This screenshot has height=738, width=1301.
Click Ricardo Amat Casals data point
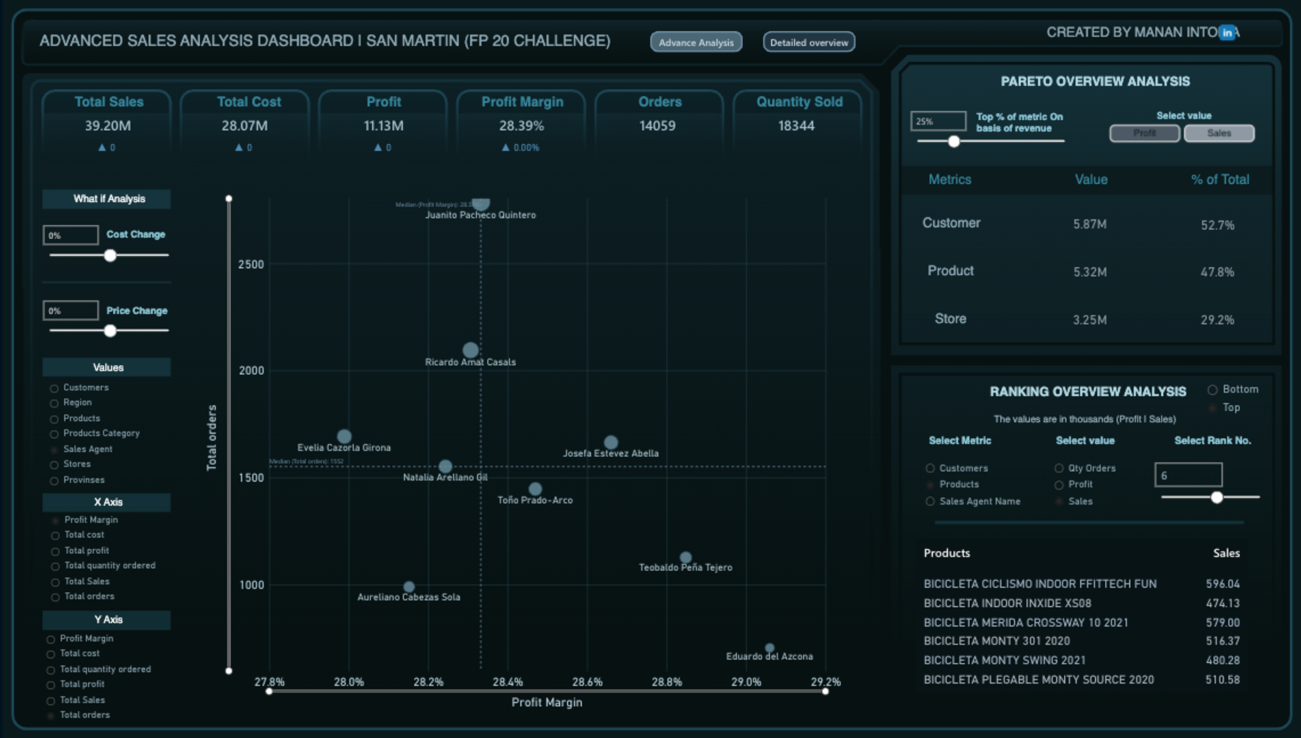pyautogui.click(x=470, y=350)
